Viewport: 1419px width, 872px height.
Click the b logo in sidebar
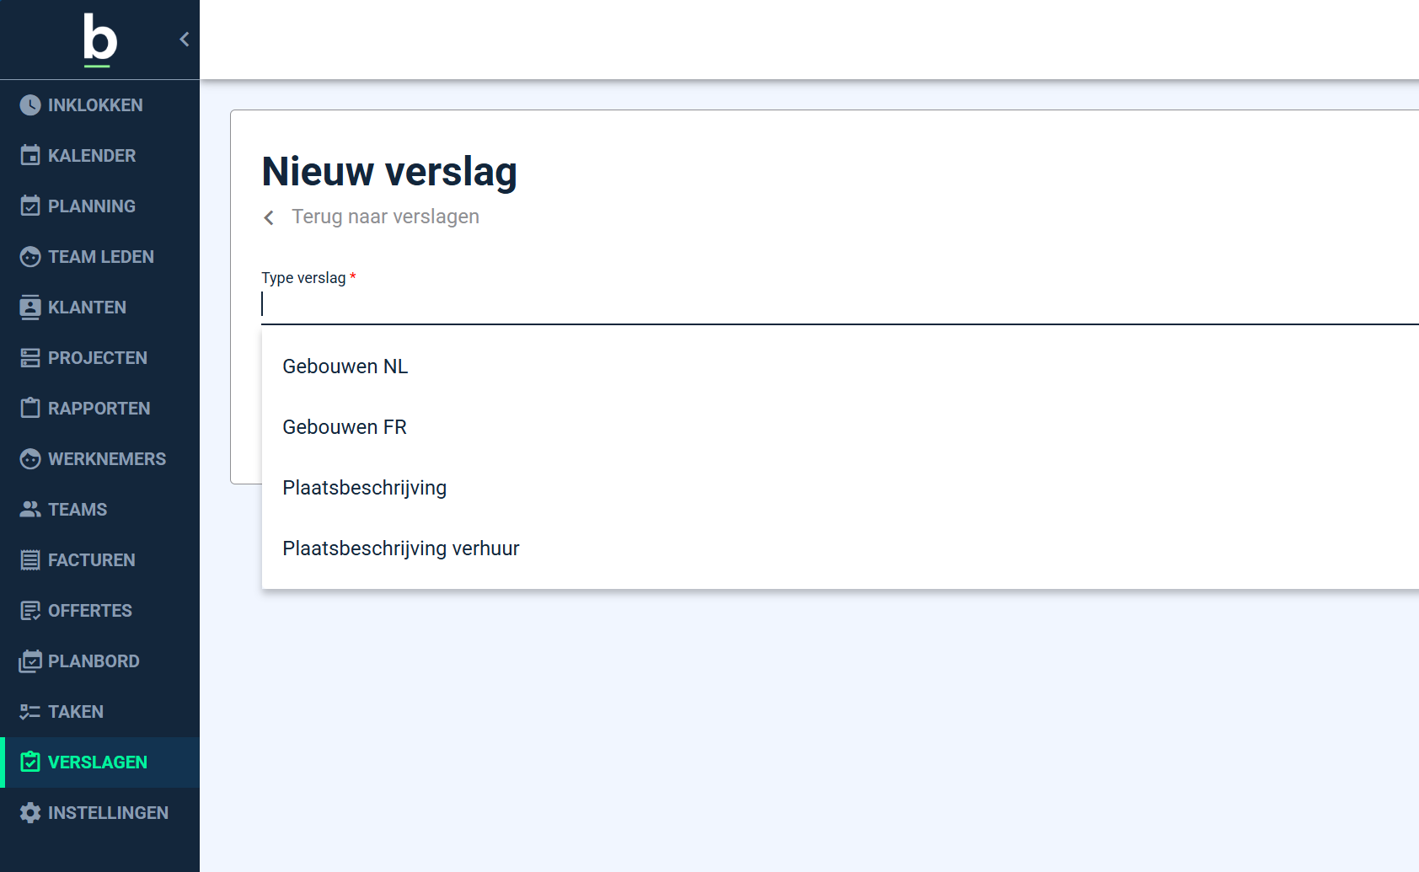[99, 40]
